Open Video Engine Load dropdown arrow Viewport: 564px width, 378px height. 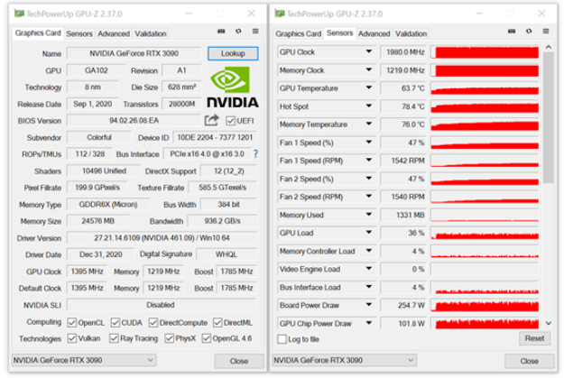369,269
